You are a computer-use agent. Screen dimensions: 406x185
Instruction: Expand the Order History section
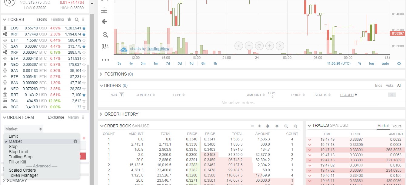[x=100, y=114]
